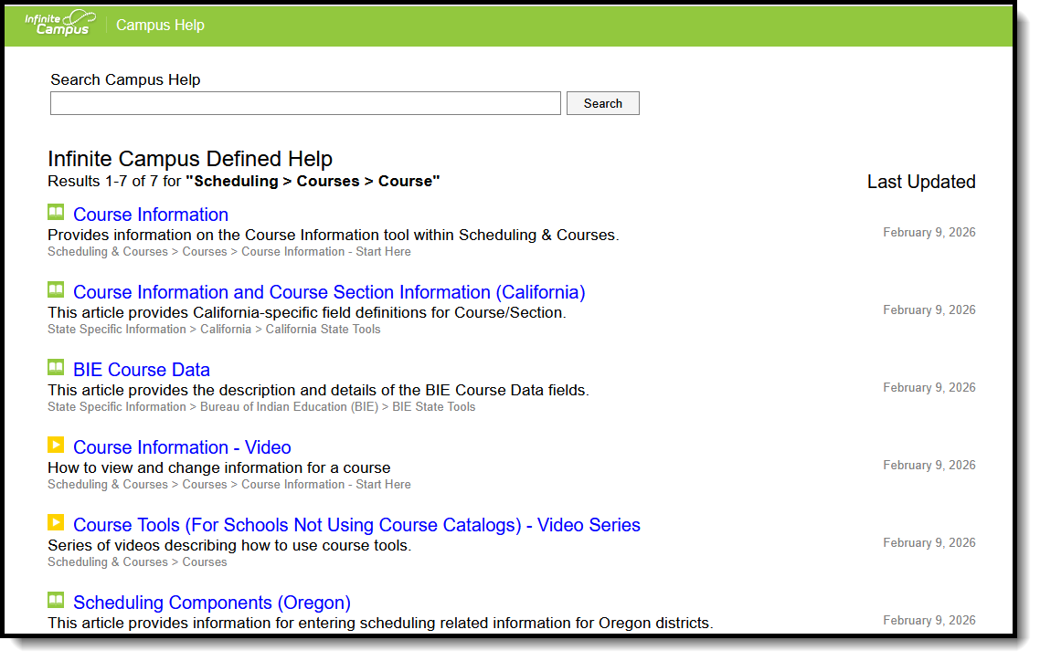Click the article icon beside Scheduling Components (Oregon)
Image resolution: width=1040 pixels, height=661 pixels.
click(56, 600)
